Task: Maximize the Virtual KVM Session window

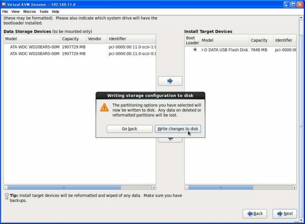Action: (293, 5)
